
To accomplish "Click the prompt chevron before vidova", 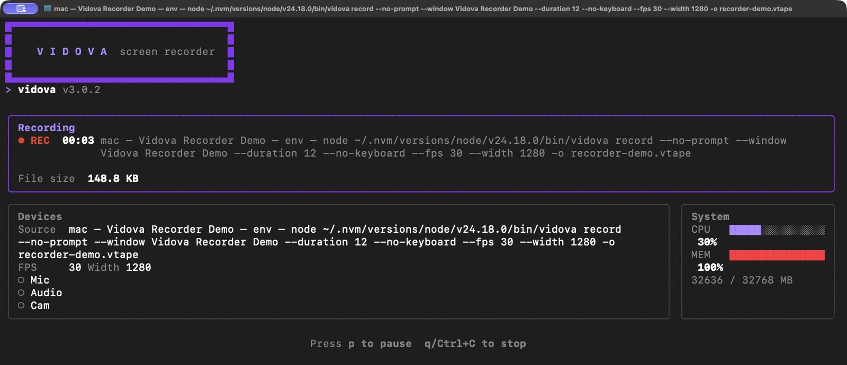I will coord(8,90).
